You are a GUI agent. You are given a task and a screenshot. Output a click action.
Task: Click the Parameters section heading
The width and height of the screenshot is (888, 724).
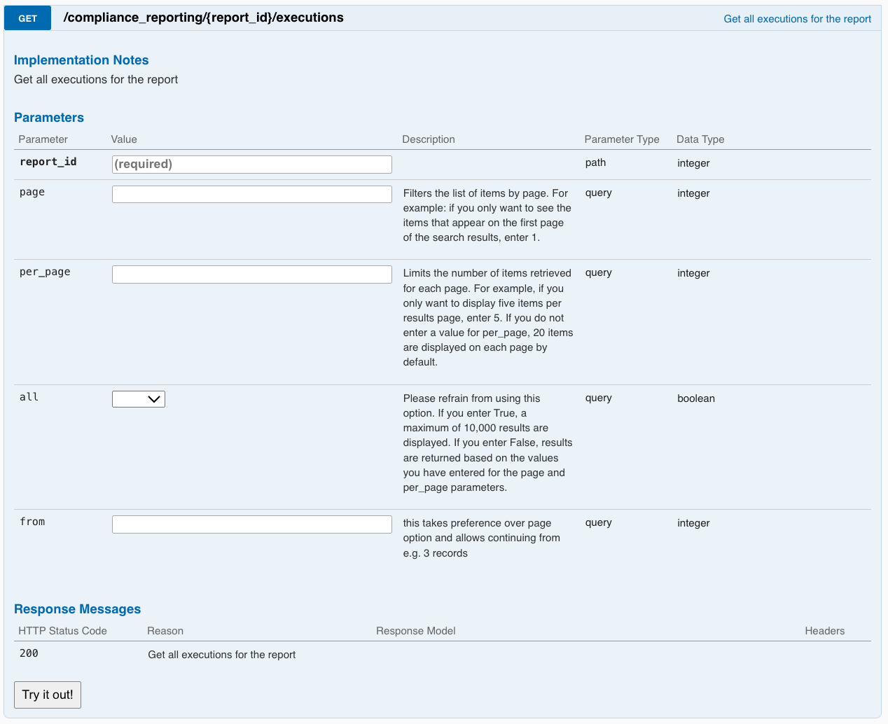coord(49,118)
